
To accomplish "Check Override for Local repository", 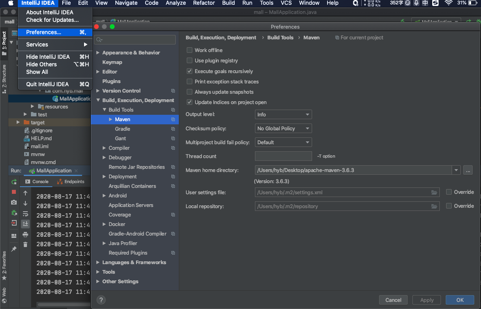I will (449, 206).
